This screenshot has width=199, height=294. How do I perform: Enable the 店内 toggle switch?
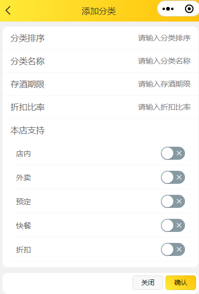point(173,153)
